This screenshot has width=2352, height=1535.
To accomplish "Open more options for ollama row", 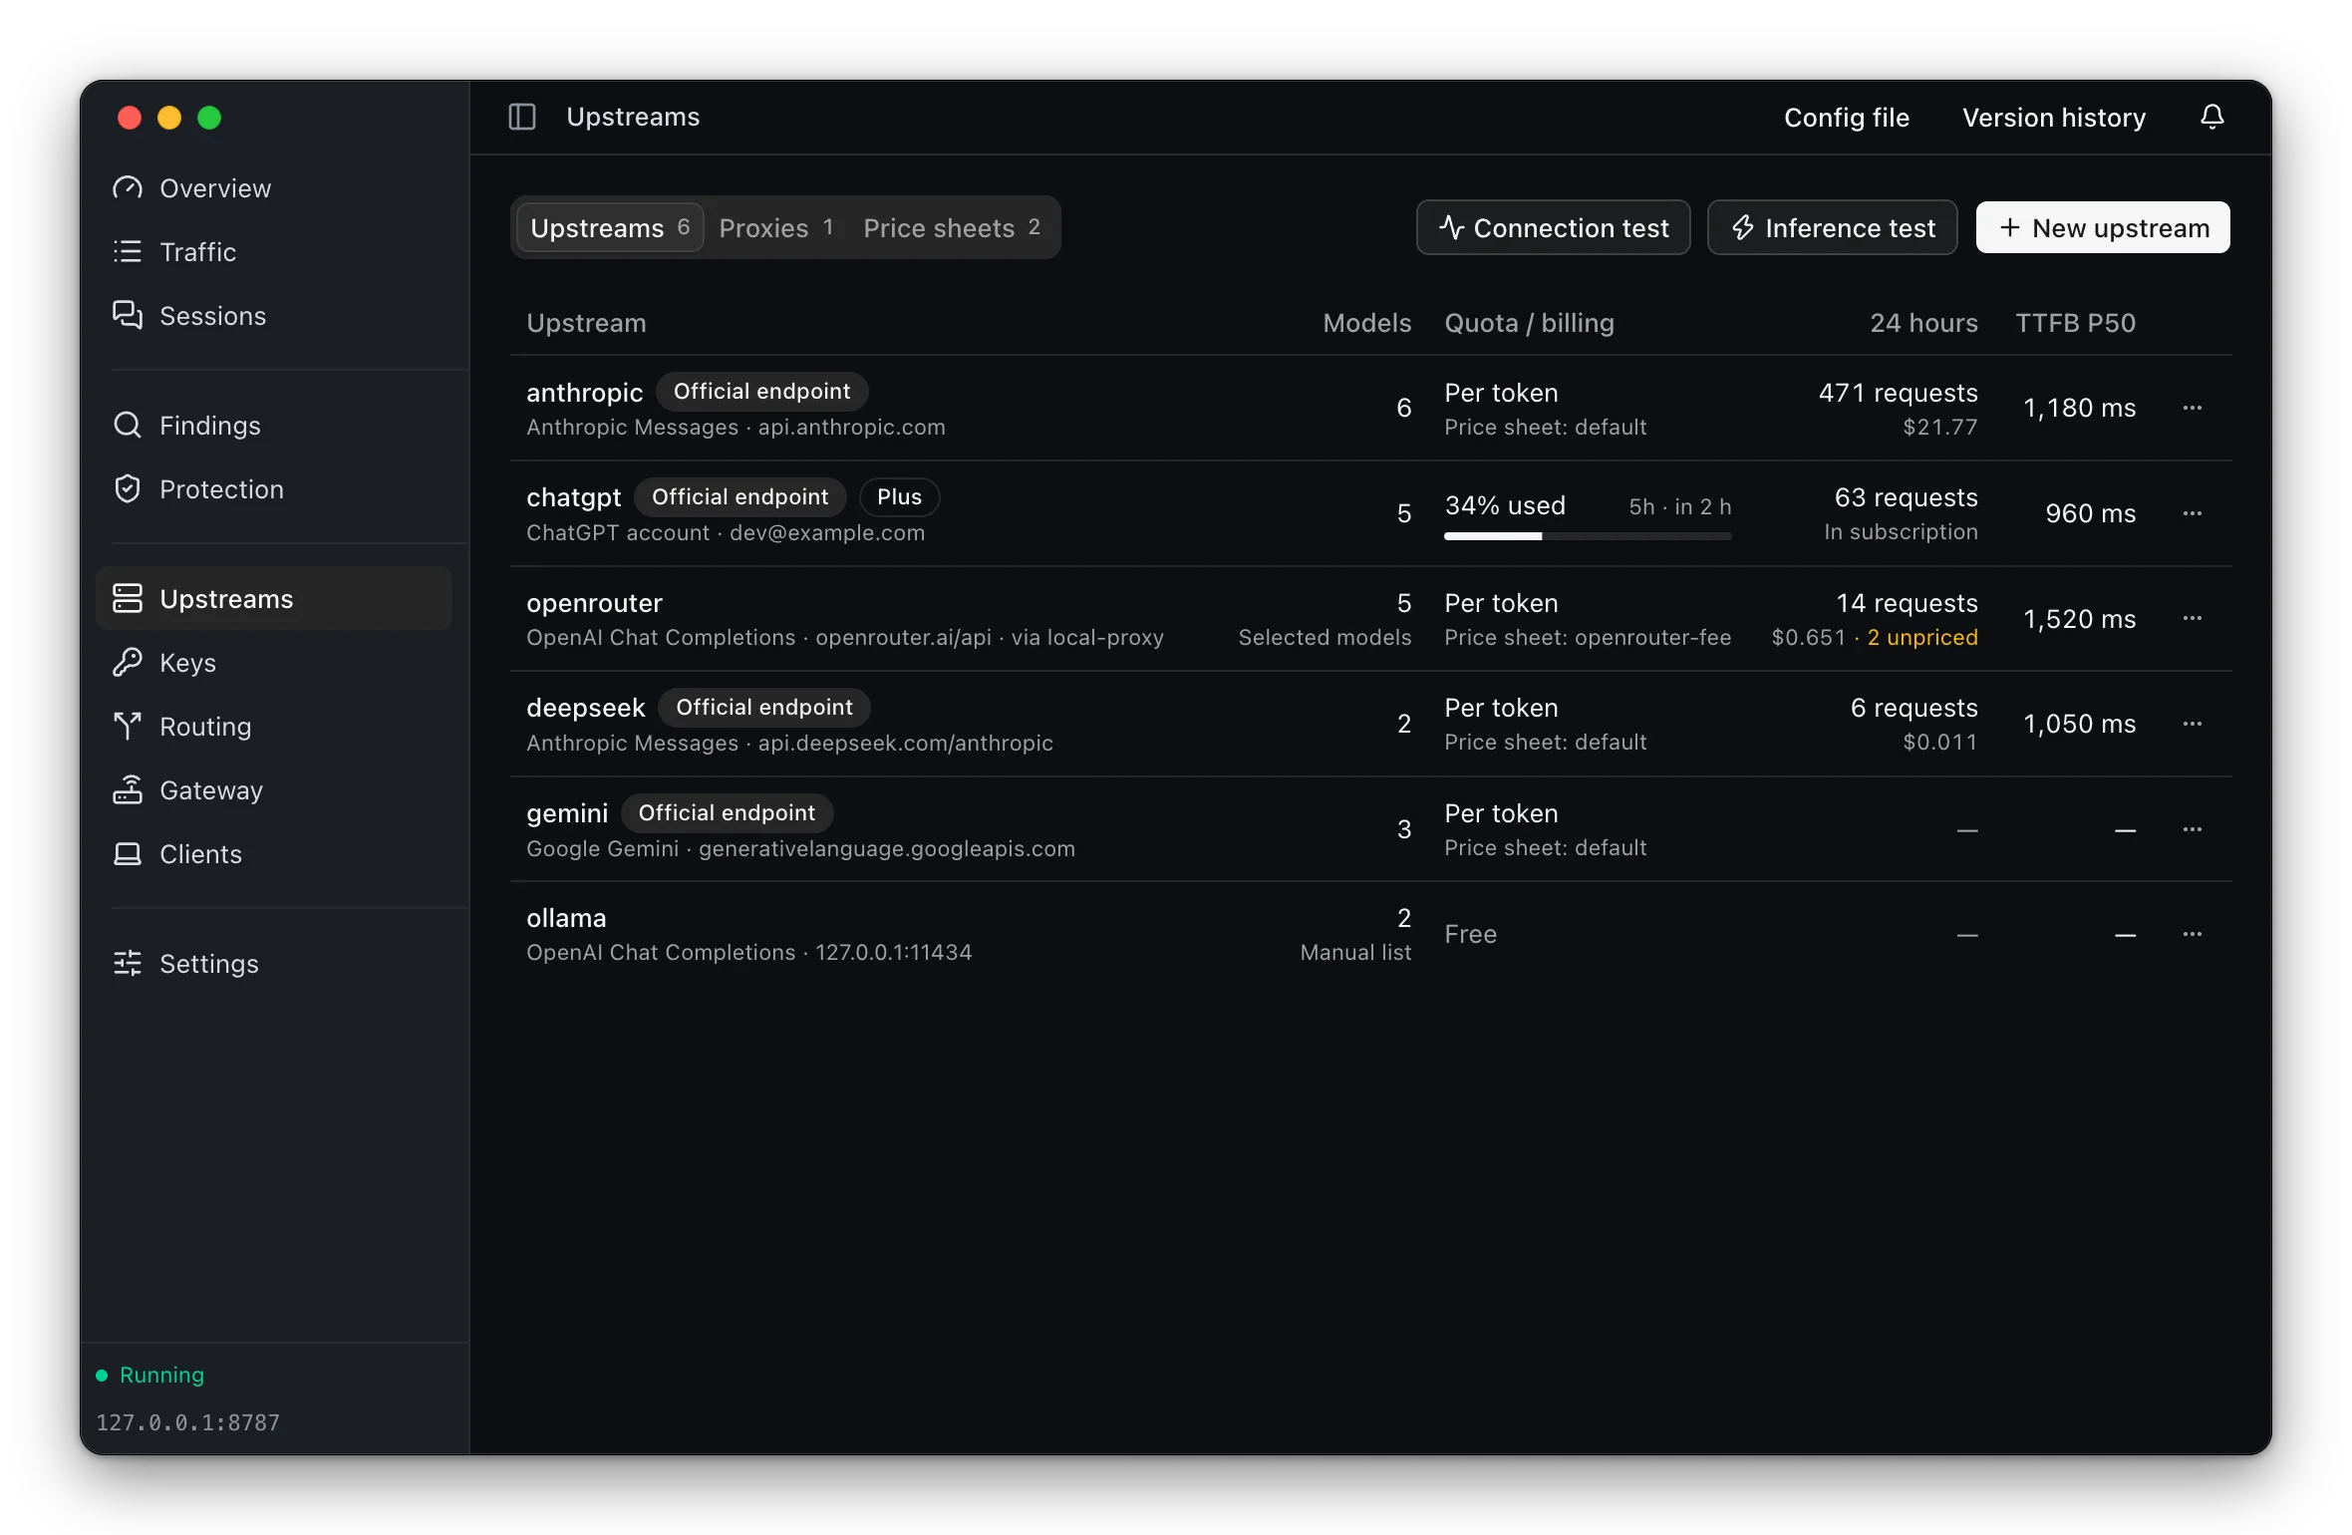I will 2193,935.
